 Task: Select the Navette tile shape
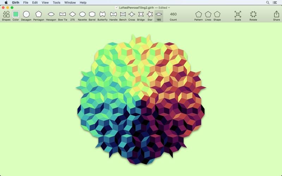click(x=82, y=14)
